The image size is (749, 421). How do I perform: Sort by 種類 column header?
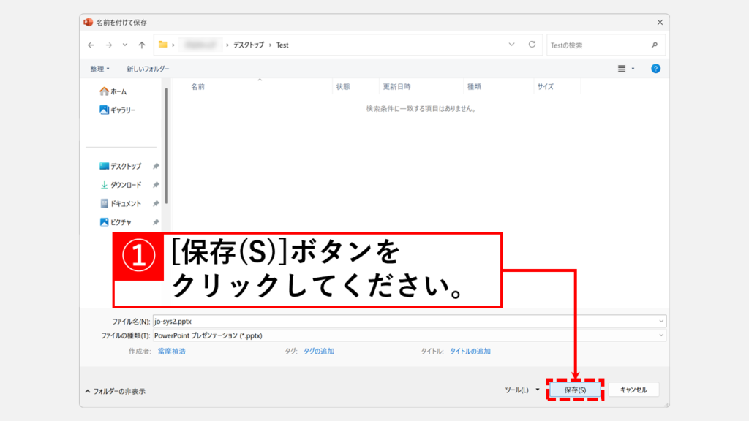point(474,86)
